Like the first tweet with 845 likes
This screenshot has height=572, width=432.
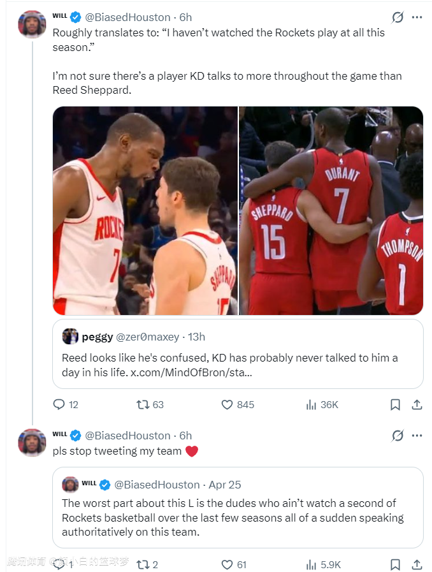click(227, 404)
